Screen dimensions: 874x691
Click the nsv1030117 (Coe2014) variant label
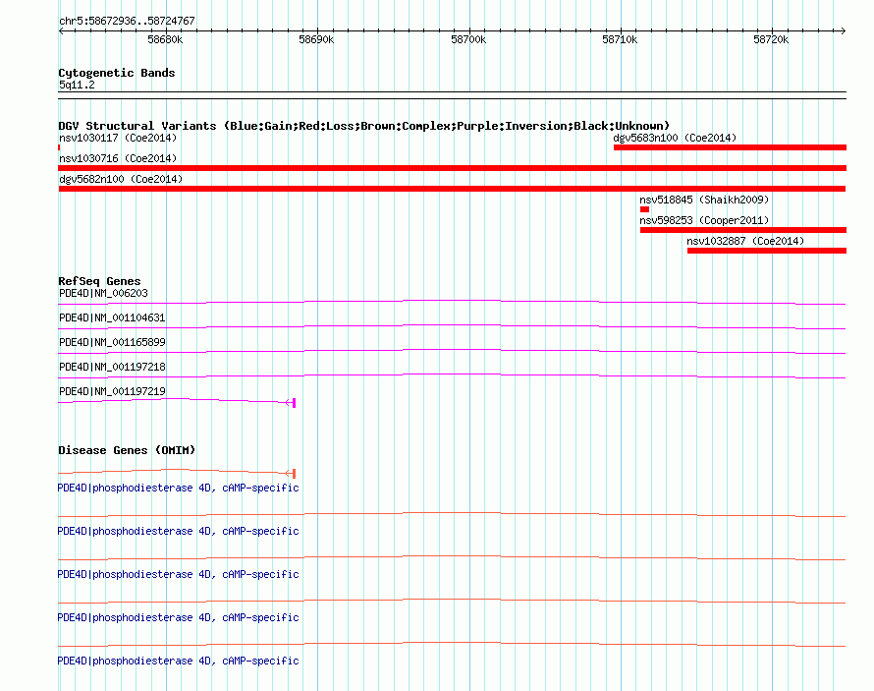pyautogui.click(x=118, y=138)
